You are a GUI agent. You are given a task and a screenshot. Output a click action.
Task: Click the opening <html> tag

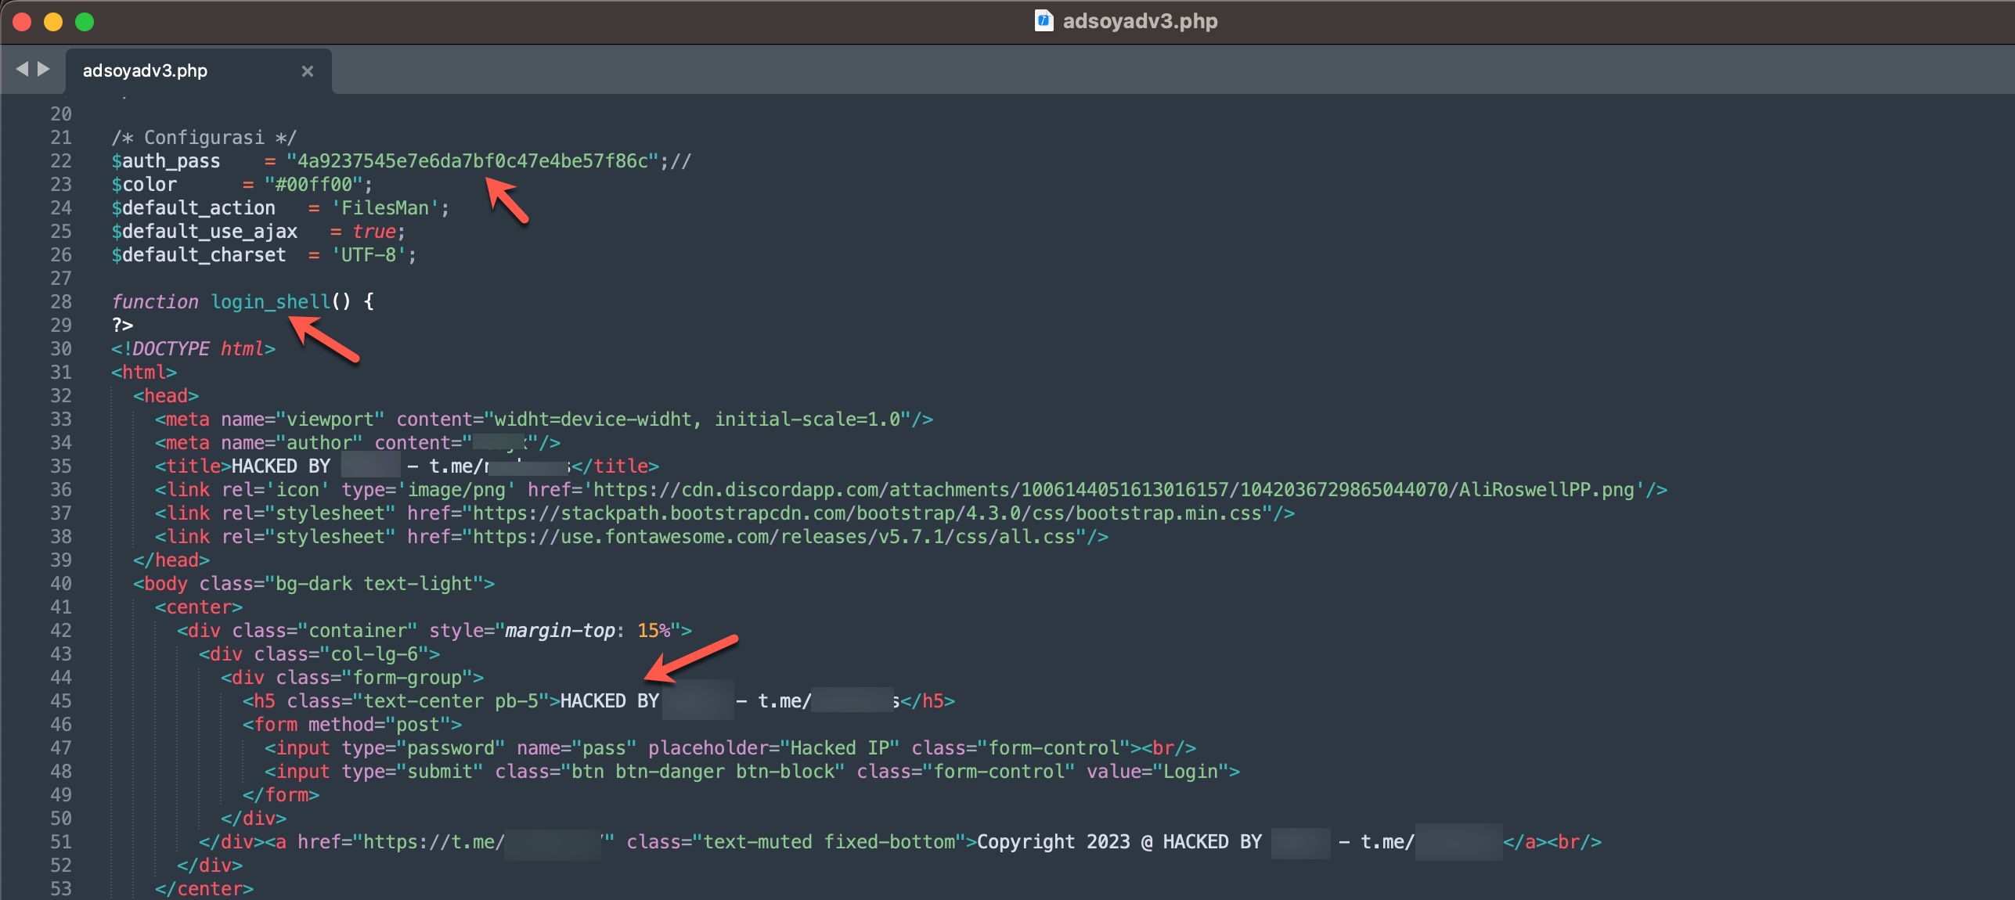click(144, 373)
